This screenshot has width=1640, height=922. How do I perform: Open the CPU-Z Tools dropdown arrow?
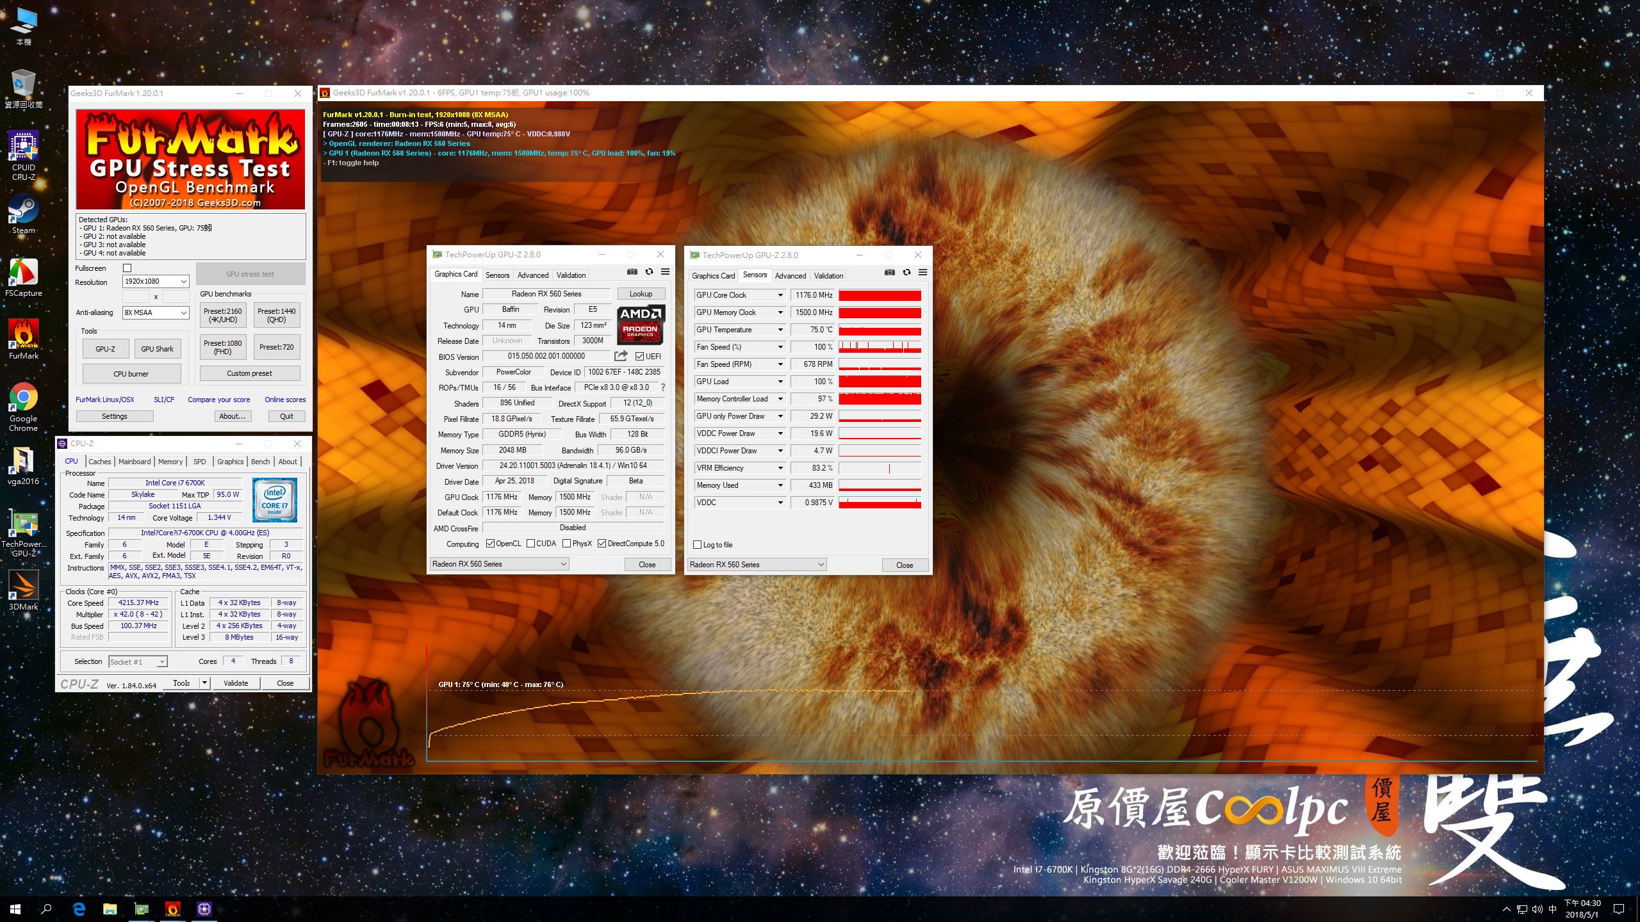coord(205,683)
